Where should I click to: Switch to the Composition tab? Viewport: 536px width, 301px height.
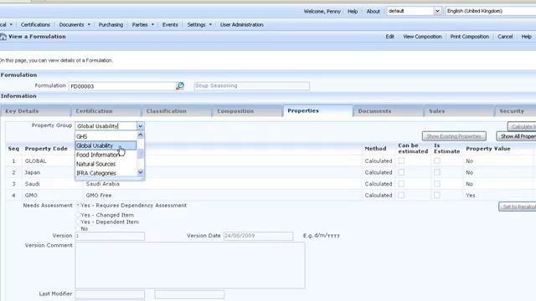coord(247,111)
